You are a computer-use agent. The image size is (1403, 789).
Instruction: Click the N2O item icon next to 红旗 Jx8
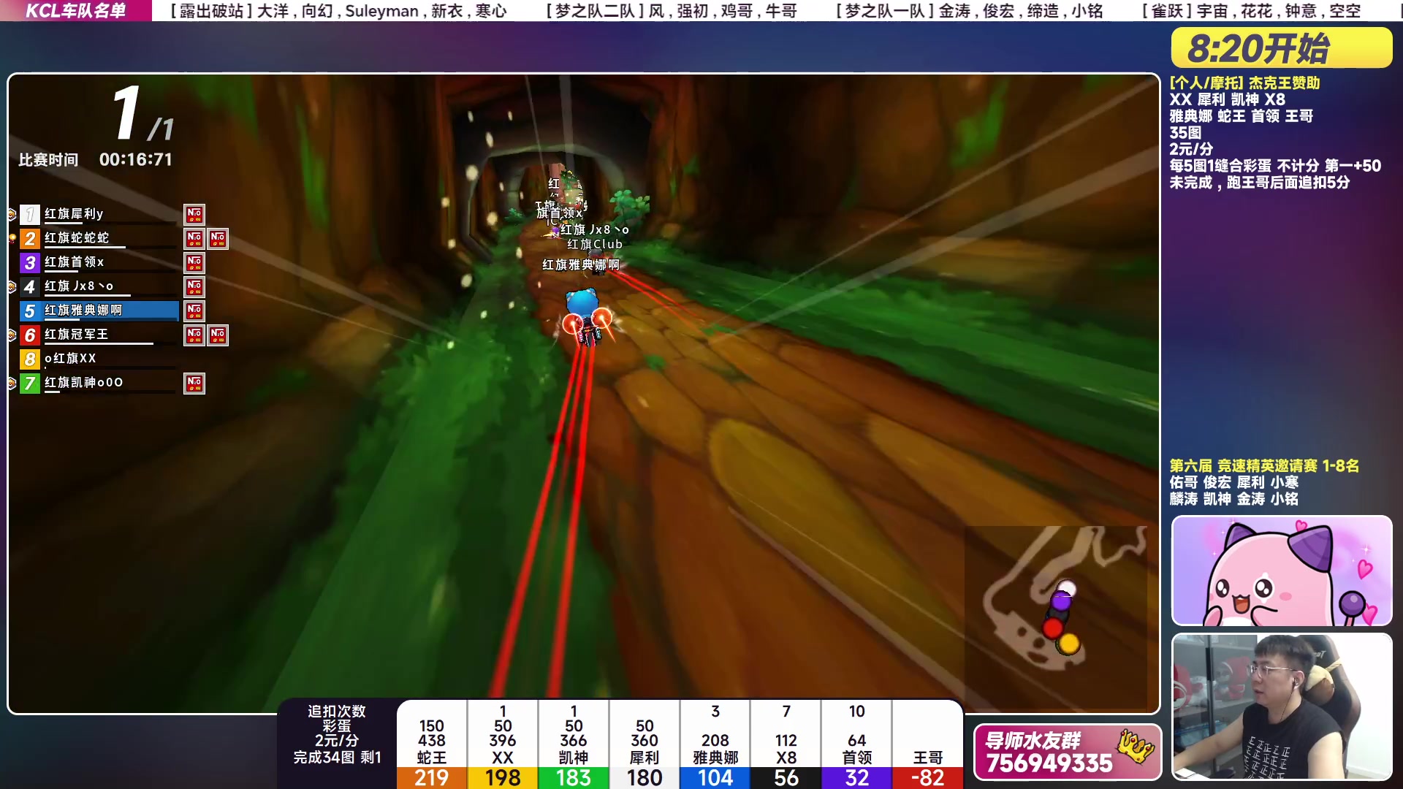(194, 286)
